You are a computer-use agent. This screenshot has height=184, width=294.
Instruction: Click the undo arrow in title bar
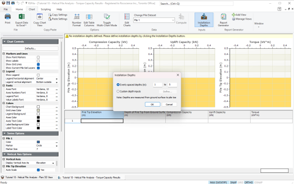click(x=18, y=3)
